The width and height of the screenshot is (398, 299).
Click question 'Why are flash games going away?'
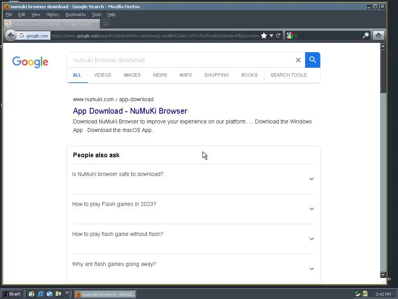pyautogui.click(x=114, y=264)
